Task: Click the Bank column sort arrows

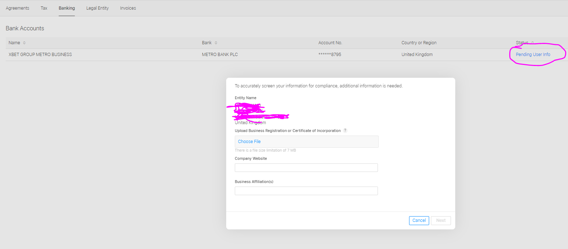Action: pyautogui.click(x=216, y=43)
